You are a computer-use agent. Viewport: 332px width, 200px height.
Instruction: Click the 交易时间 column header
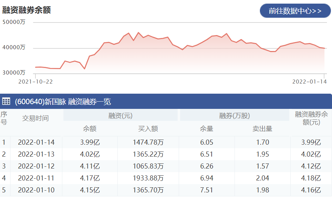pyautogui.click(x=36, y=118)
